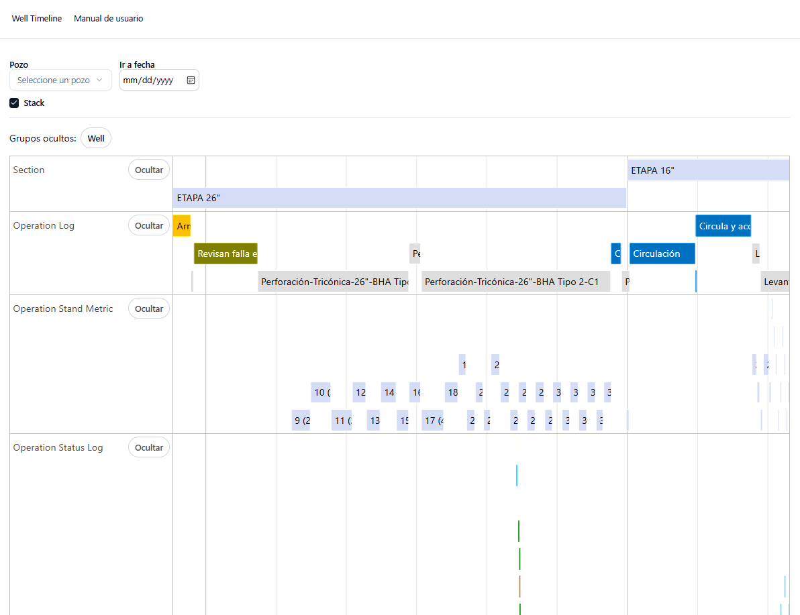800x615 pixels.
Task: Open the calendar picker icon
Action: (x=191, y=80)
